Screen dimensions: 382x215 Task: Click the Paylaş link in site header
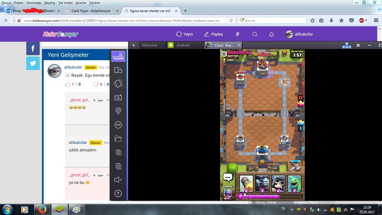[213, 34]
